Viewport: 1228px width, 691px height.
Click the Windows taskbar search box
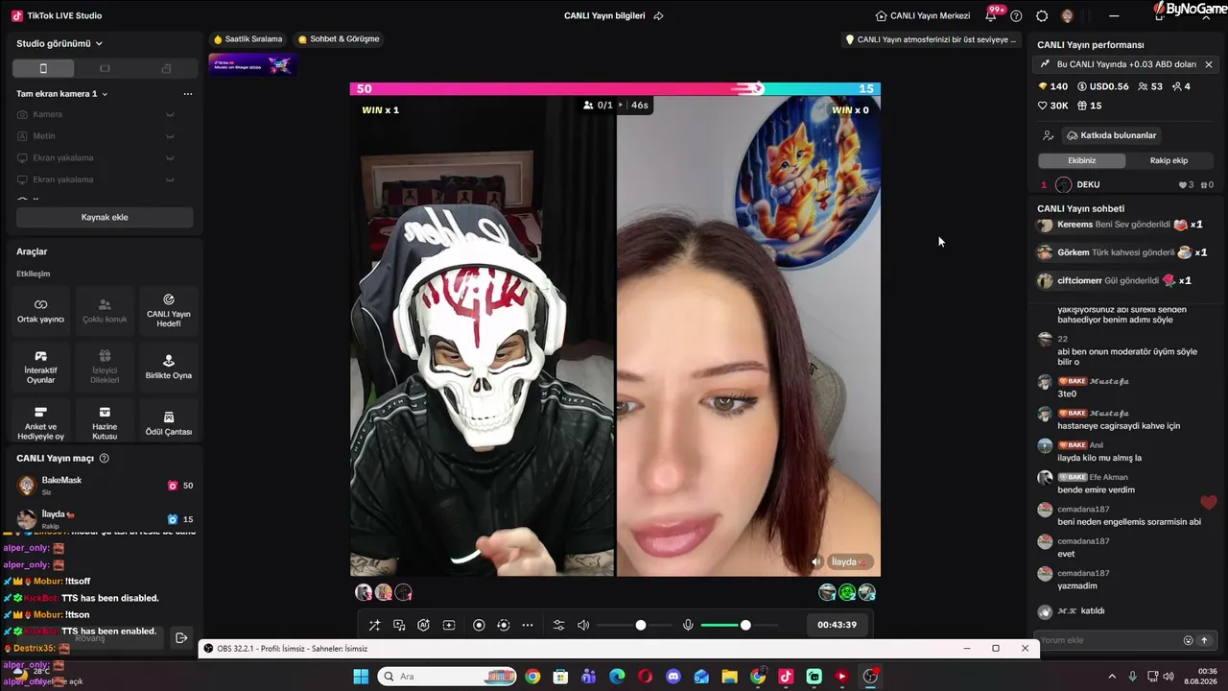coord(445,677)
